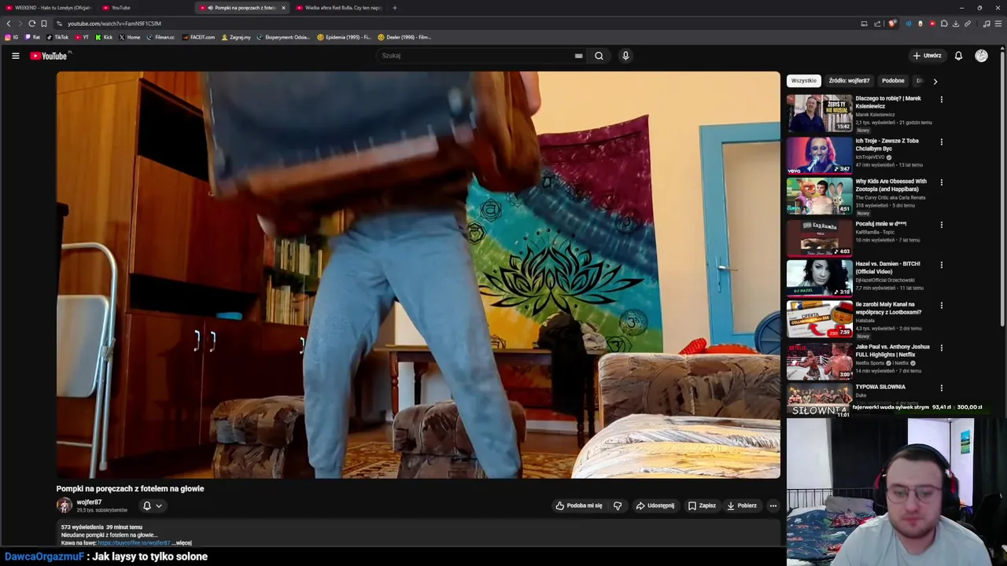Click the youtube.com address bar
1007x566 pixels.
click(x=456, y=24)
